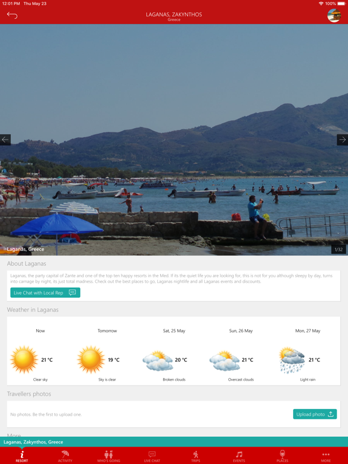Image resolution: width=348 pixels, height=464 pixels.
Task: Click the sun icon for Now
Action: pos(24,359)
